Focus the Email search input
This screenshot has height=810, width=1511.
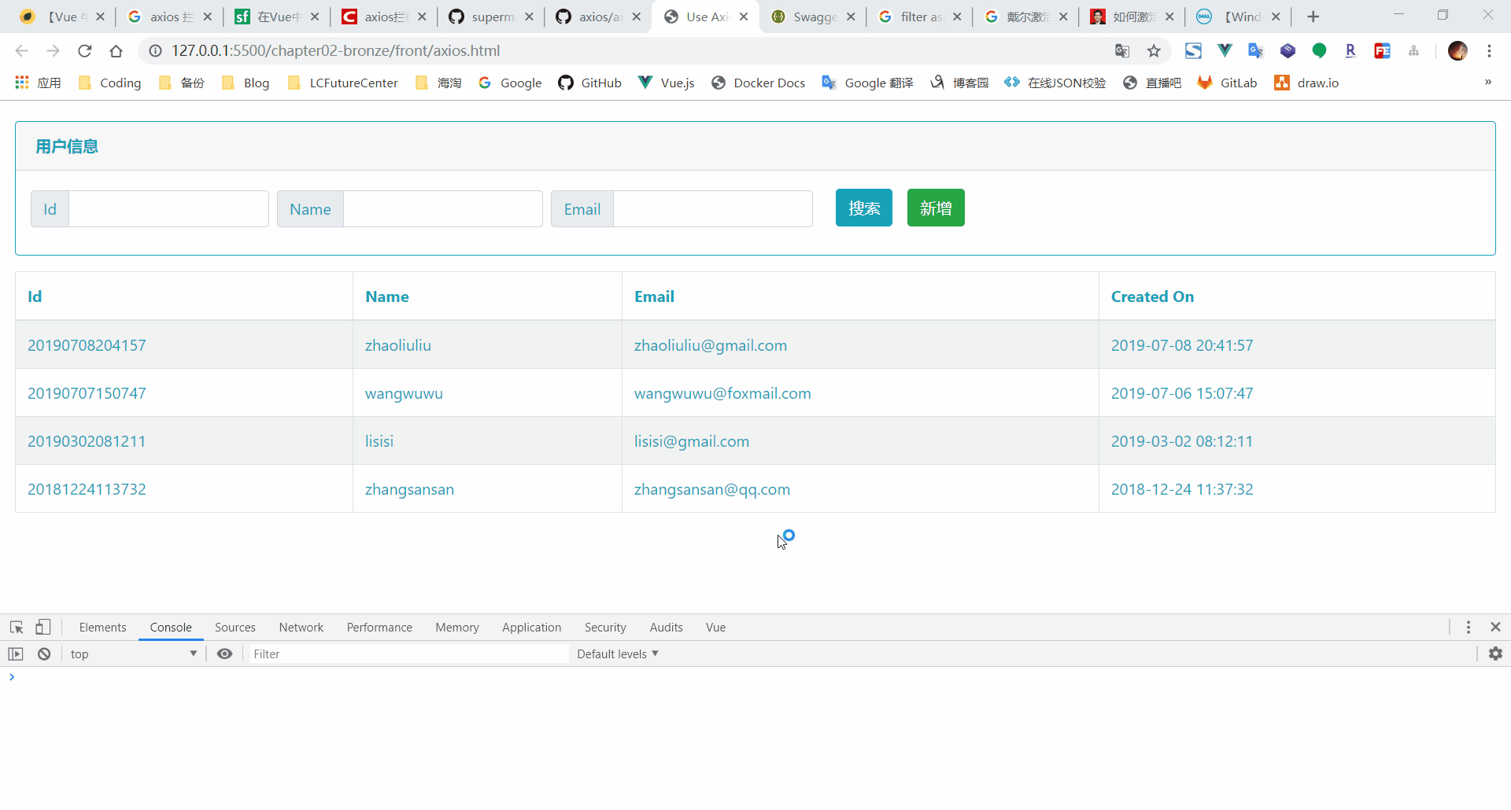tap(713, 208)
